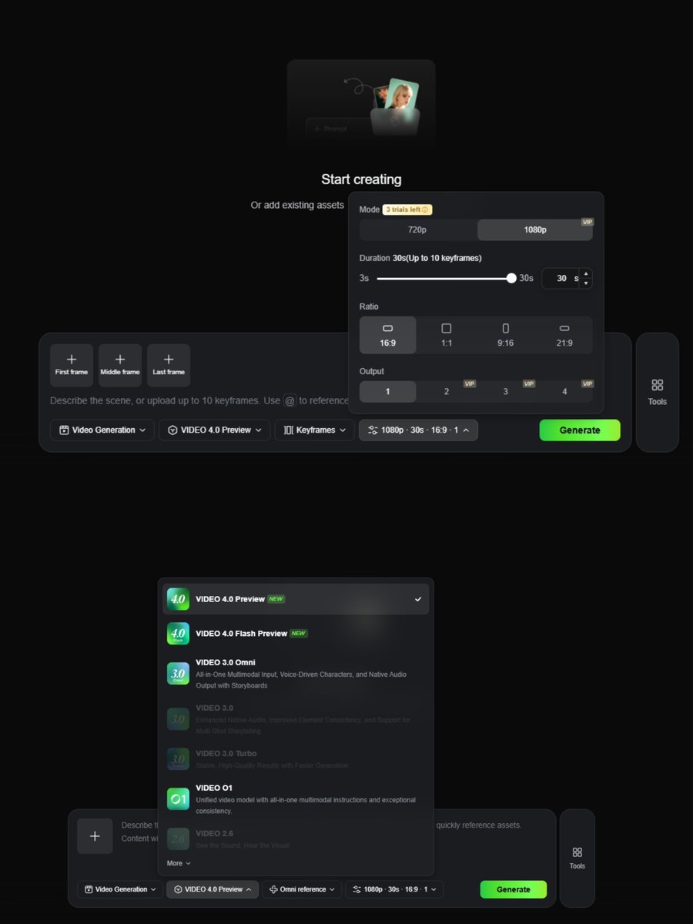
Task: Click the plus upload tile in lower prompt box
Action: point(95,836)
